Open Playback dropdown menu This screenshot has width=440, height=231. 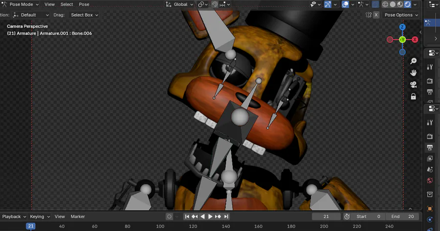tap(14, 217)
